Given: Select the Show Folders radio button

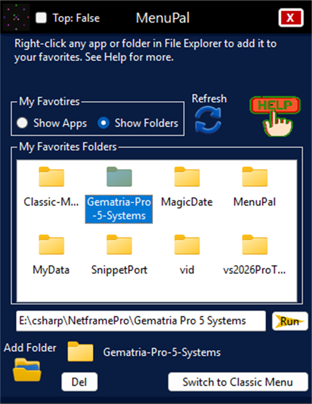Looking at the screenshot, I should pos(103,123).
